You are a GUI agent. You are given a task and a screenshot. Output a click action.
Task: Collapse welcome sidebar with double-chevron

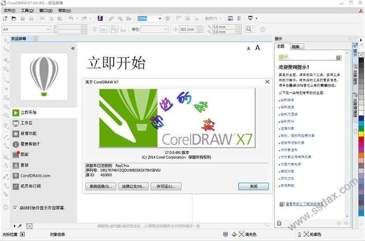tap(73, 48)
